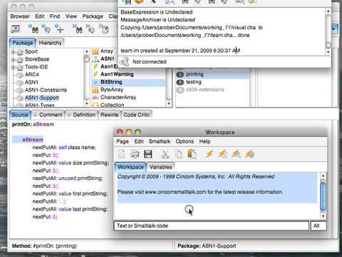
Task: Open the Smalltalk menu in Workspace
Action: click(160, 141)
